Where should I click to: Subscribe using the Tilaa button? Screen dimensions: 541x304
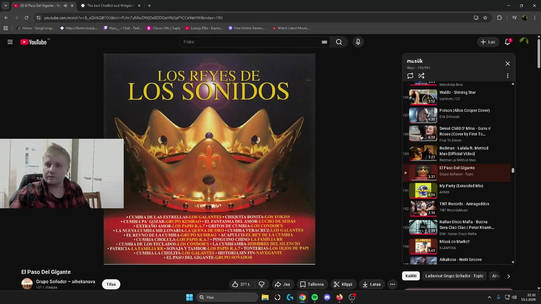pos(111,284)
